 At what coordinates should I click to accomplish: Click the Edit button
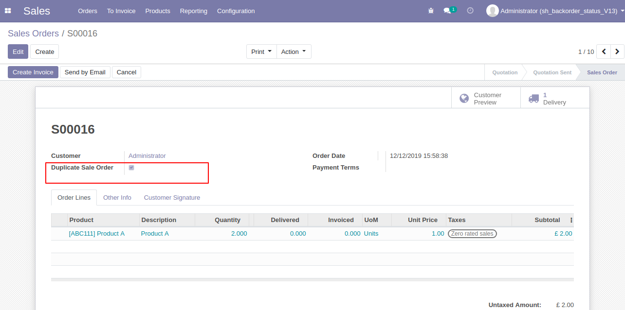click(18, 52)
